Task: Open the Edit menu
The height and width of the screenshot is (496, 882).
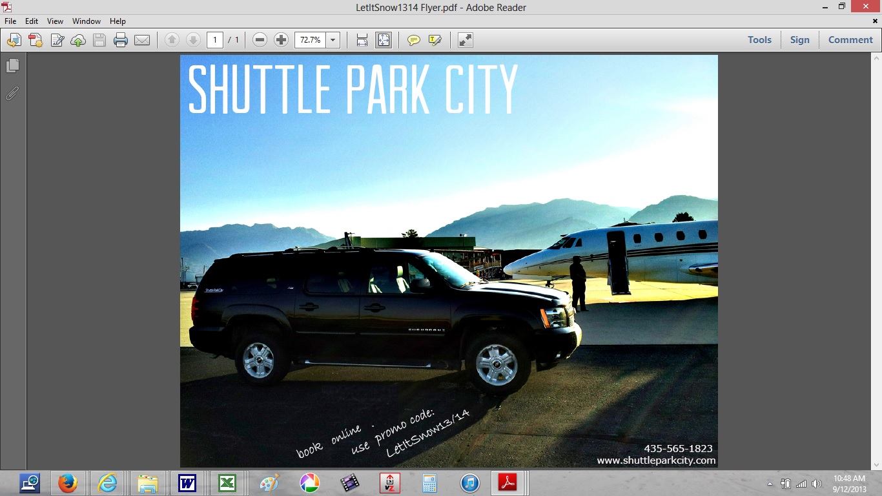Action: click(x=32, y=21)
